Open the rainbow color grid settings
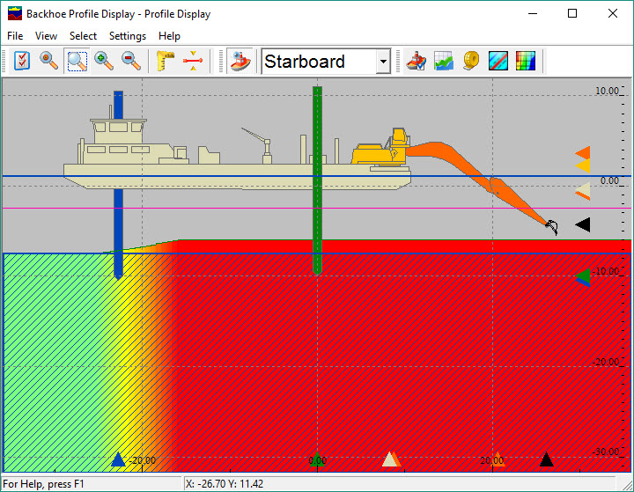This screenshot has height=492, width=634. coord(526,61)
